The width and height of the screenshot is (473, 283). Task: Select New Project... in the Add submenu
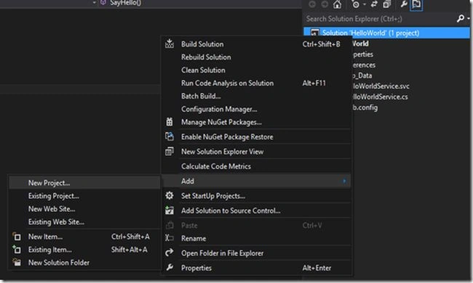[84, 183]
